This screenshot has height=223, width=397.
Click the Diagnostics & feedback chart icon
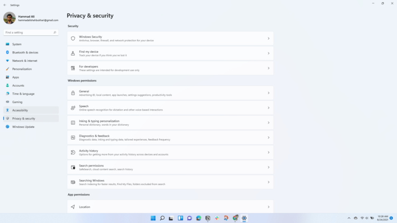click(73, 137)
